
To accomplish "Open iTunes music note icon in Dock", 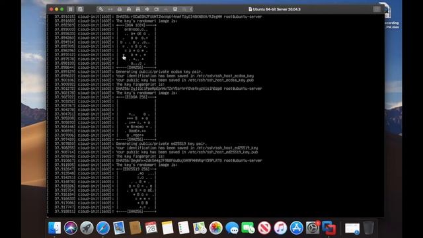I will pos(280,228).
